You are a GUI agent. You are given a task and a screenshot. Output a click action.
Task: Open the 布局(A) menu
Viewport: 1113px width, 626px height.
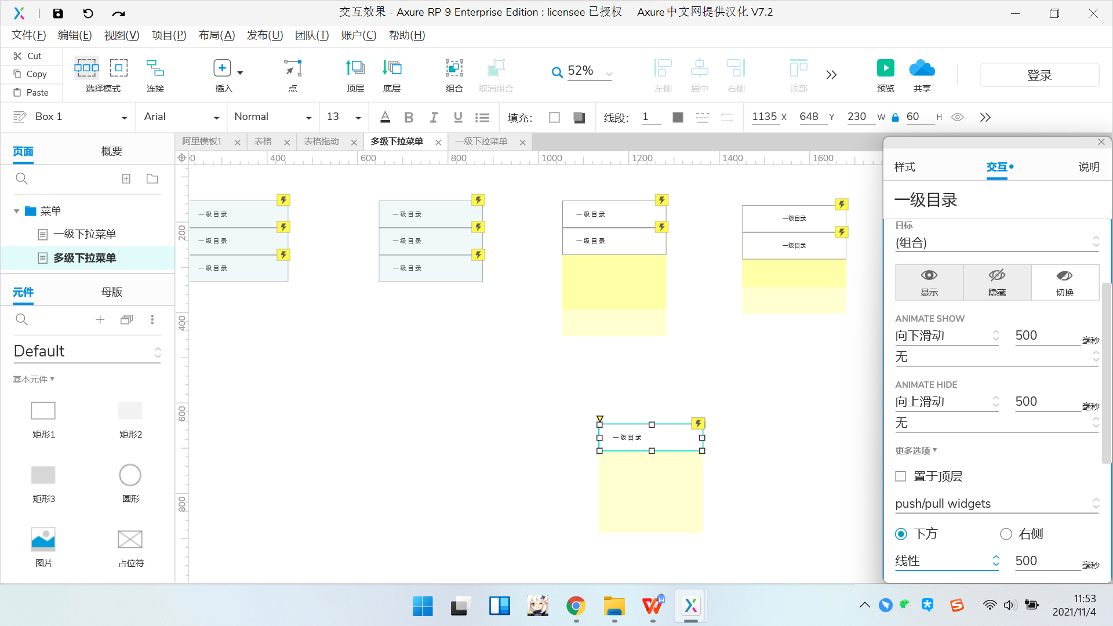[216, 35]
